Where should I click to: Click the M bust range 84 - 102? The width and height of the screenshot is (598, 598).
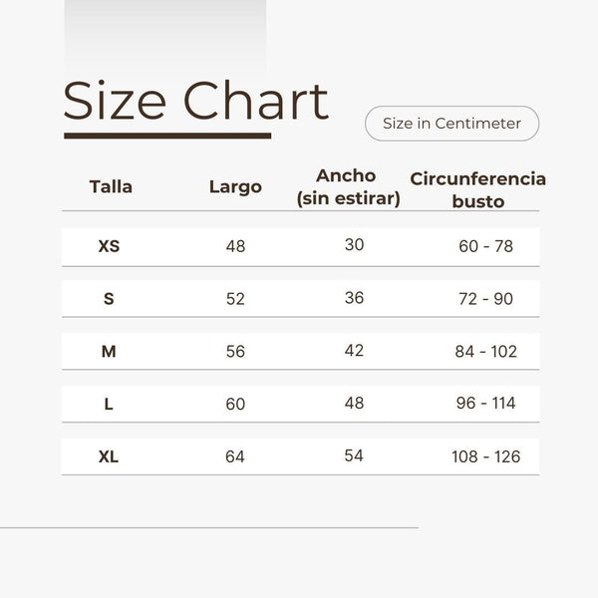coord(486,351)
